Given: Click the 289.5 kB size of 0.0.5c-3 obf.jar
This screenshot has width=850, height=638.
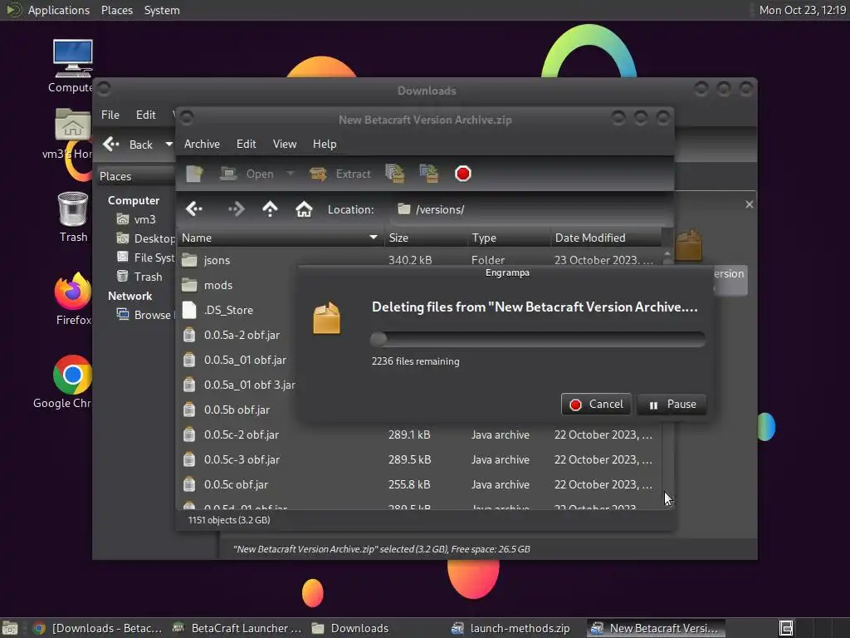Looking at the screenshot, I should [x=410, y=460].
